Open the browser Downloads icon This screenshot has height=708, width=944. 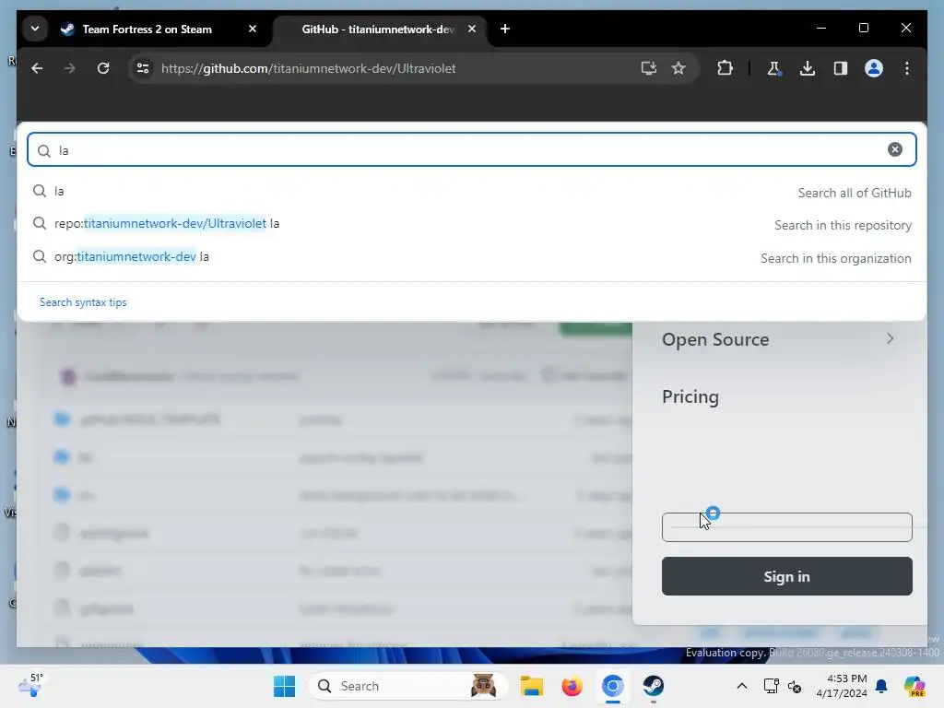[x=808, y=68]
